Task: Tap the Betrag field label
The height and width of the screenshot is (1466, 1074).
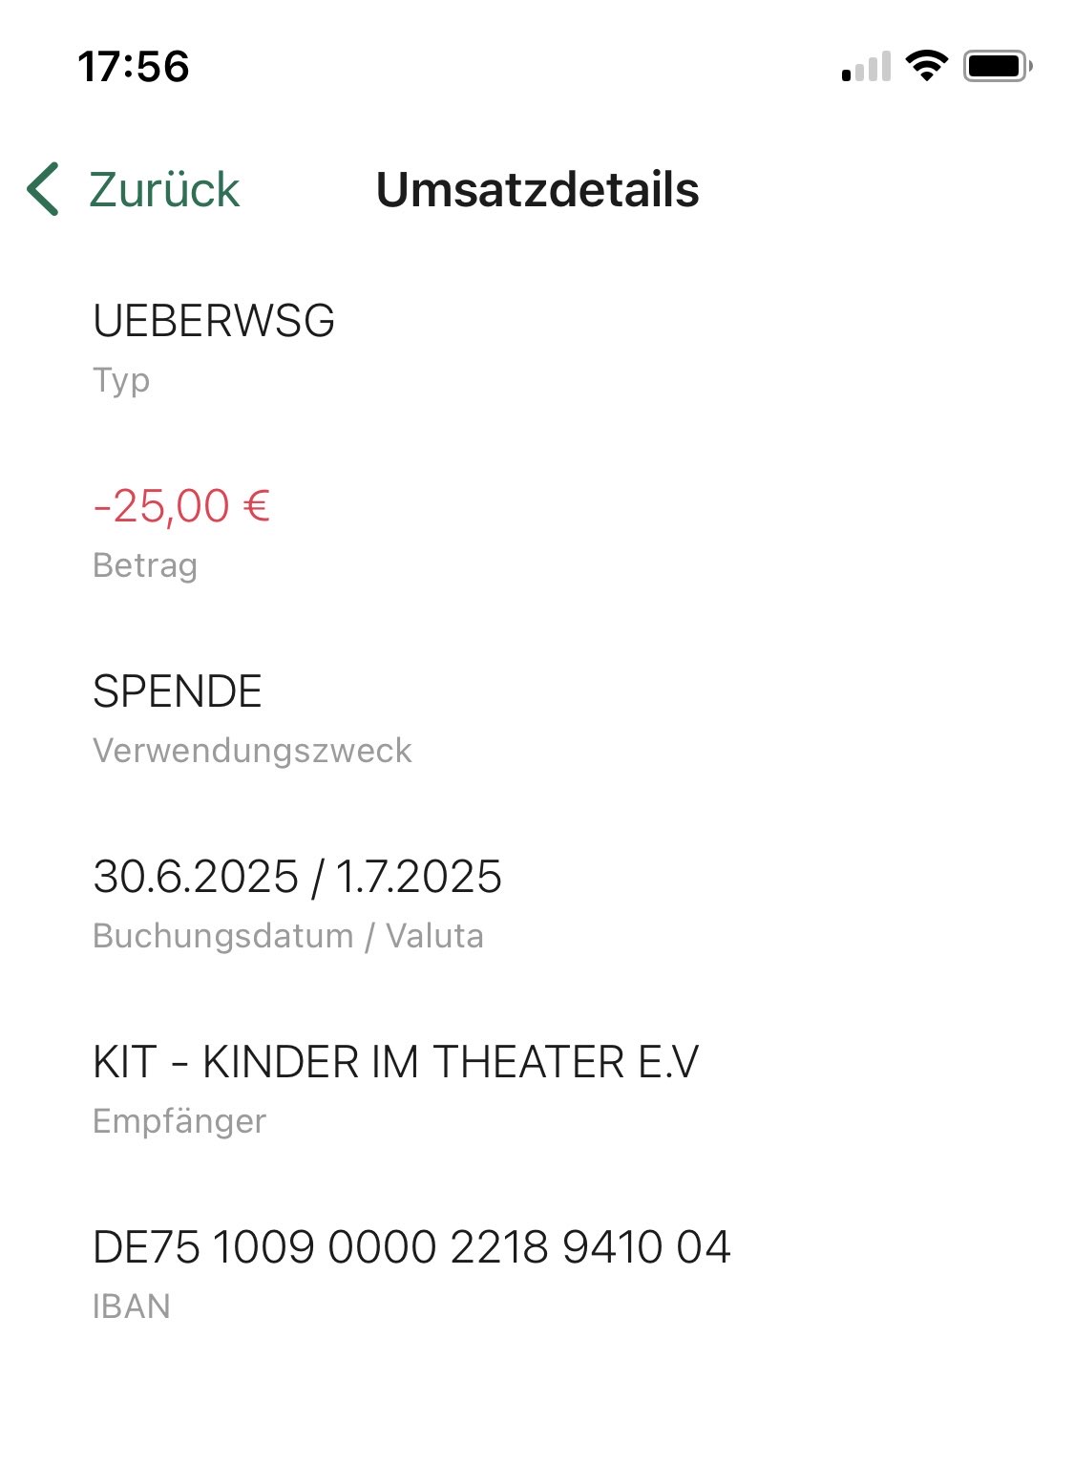Action: [145, 565]
